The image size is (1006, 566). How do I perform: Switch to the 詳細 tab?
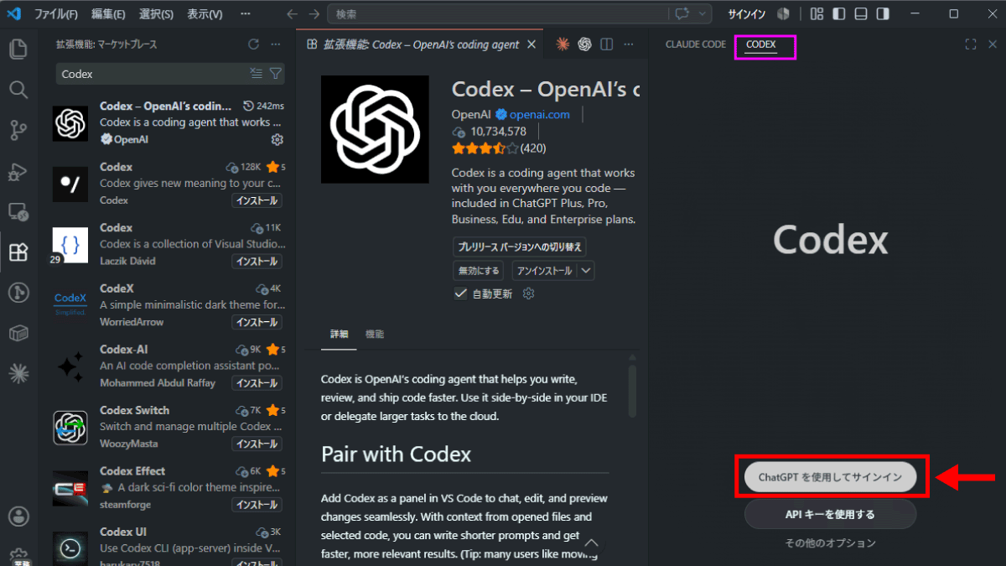point(339,334)
